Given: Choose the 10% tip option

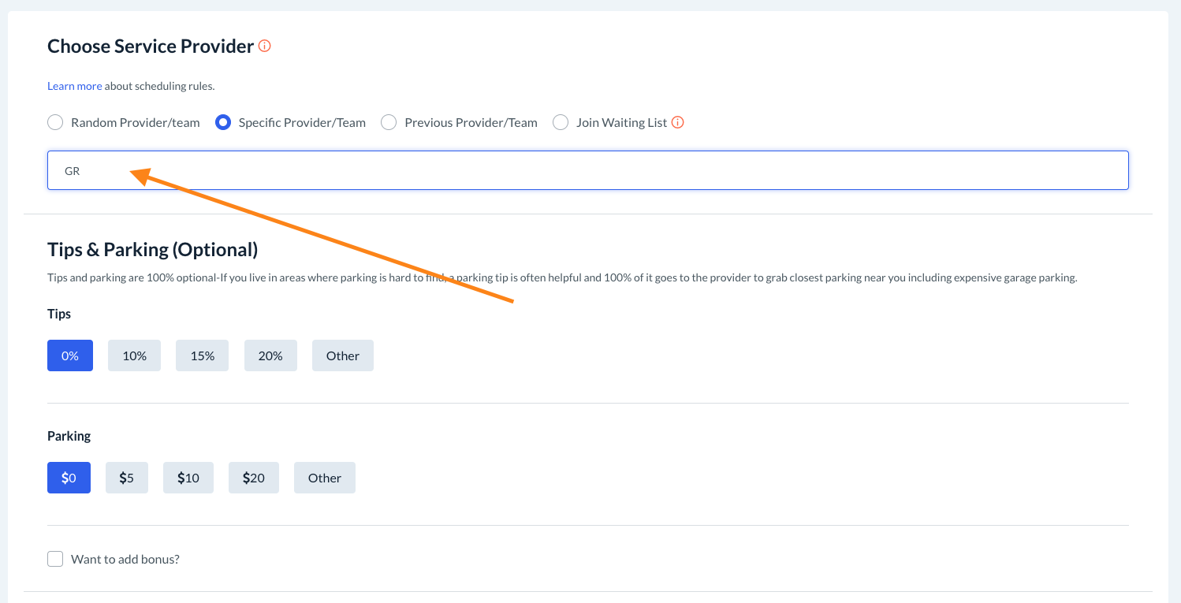Looking at the screenshot, I should pyautogui.click(x=134, y=355).
